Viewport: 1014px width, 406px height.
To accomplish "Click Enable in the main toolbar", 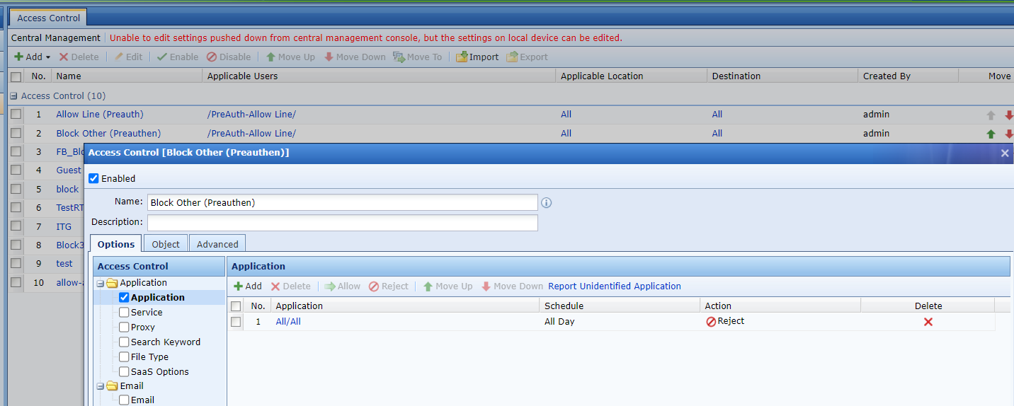I will 178,57.
